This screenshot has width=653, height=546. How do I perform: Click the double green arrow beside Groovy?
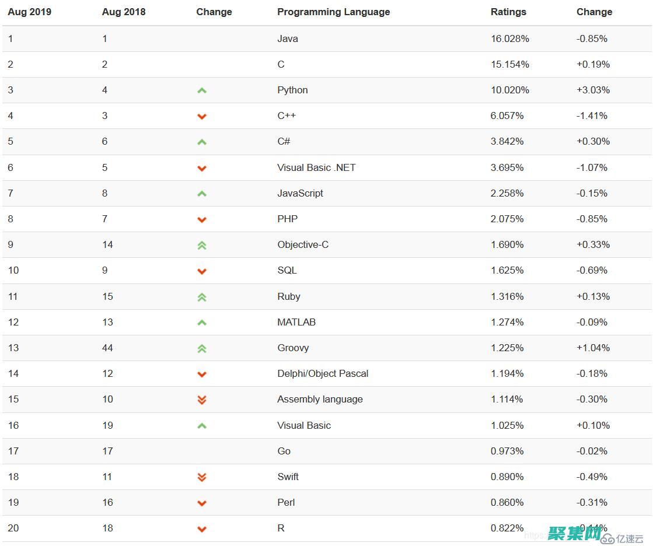coord(202,348)
